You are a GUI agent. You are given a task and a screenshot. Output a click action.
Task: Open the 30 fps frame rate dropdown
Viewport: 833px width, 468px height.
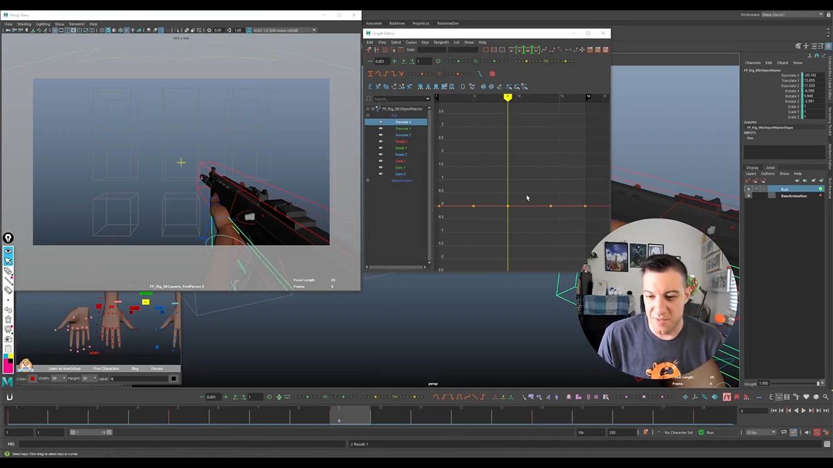(x=761, y=432)
